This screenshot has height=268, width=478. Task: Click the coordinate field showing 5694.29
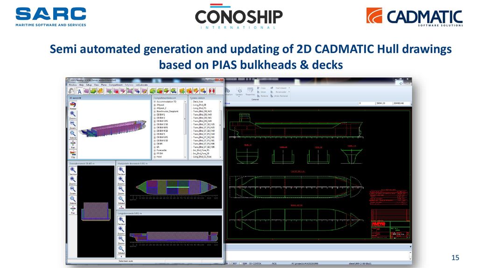click(x=384, y=103)
